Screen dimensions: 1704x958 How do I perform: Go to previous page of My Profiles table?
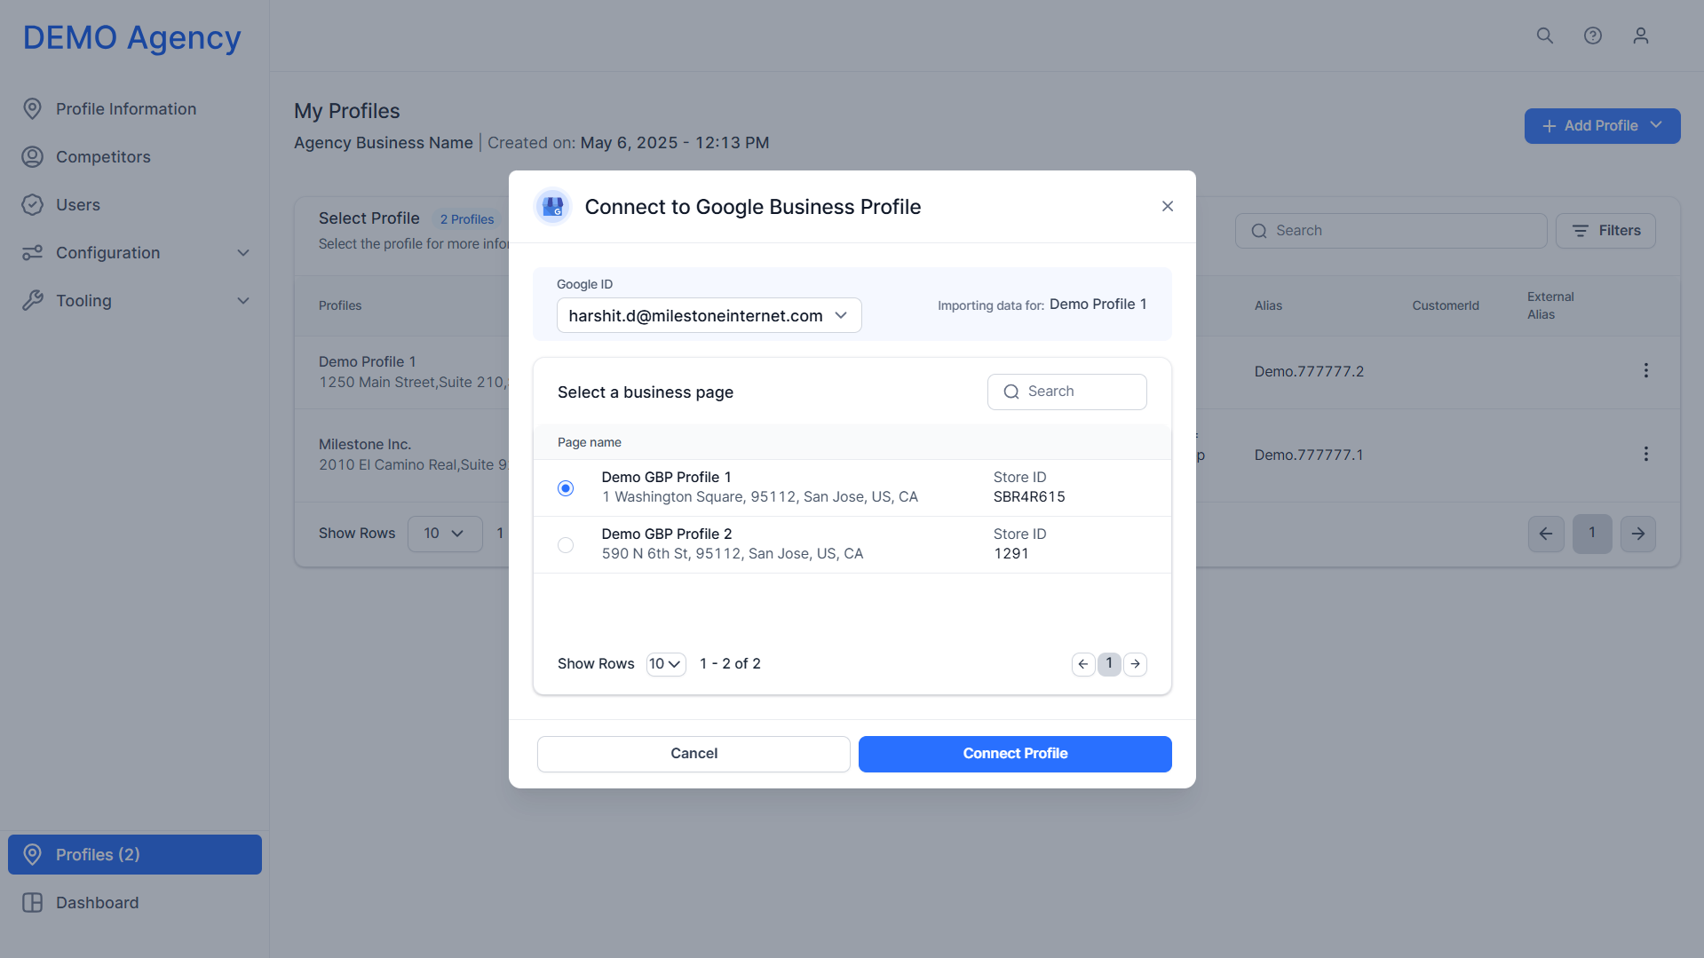(x=1546, y=534)
